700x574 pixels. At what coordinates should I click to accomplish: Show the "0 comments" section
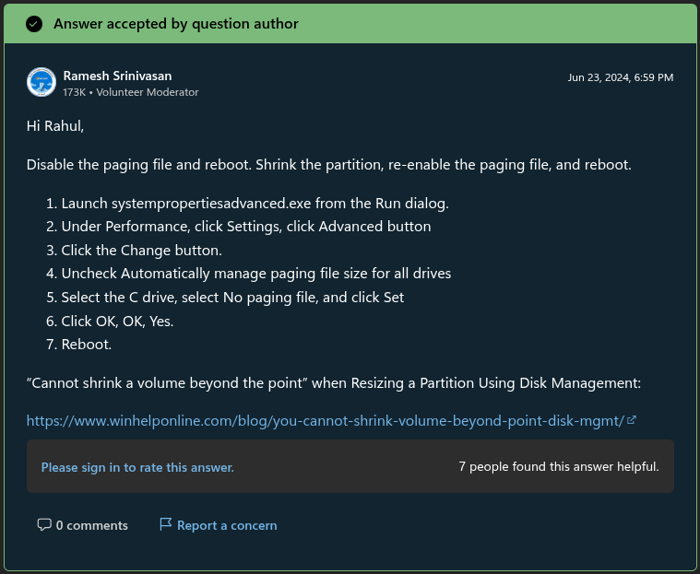click(x=91, y=525)
